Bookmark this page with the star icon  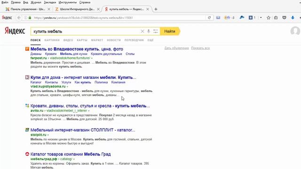[x=269, y=18]
